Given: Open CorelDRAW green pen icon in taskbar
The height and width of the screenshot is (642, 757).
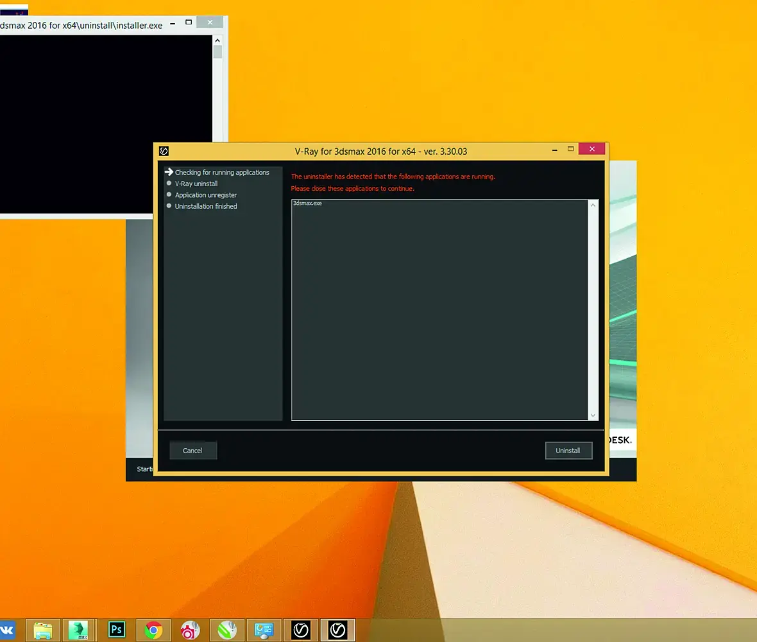Looking at the screenshot, I should pos(227,630).
